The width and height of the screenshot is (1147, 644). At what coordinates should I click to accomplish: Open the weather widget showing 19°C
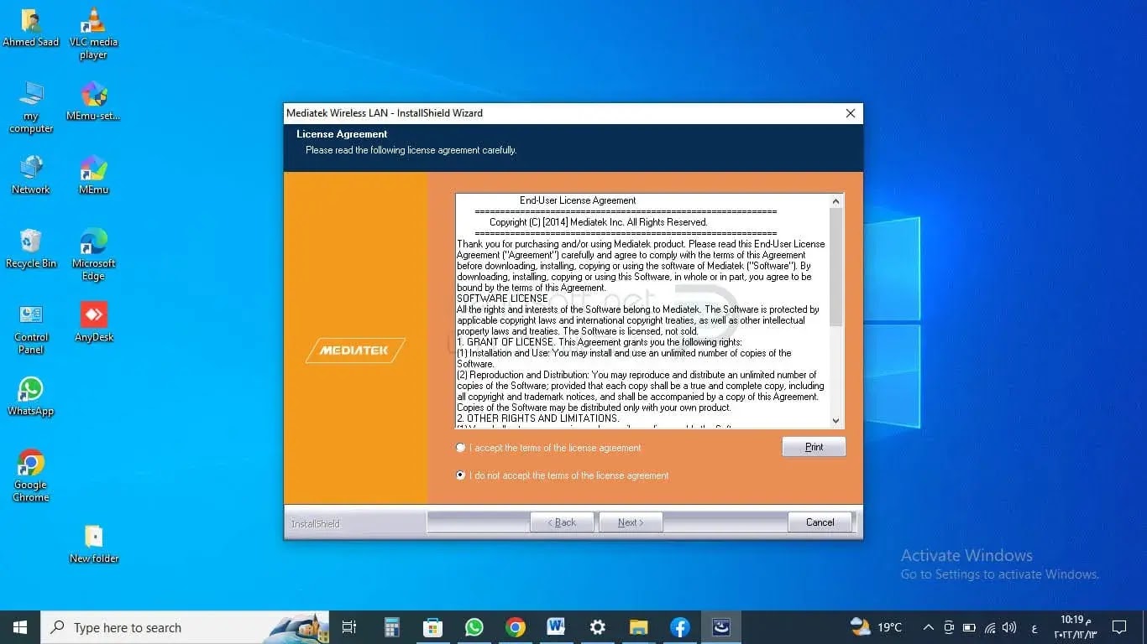876,627
